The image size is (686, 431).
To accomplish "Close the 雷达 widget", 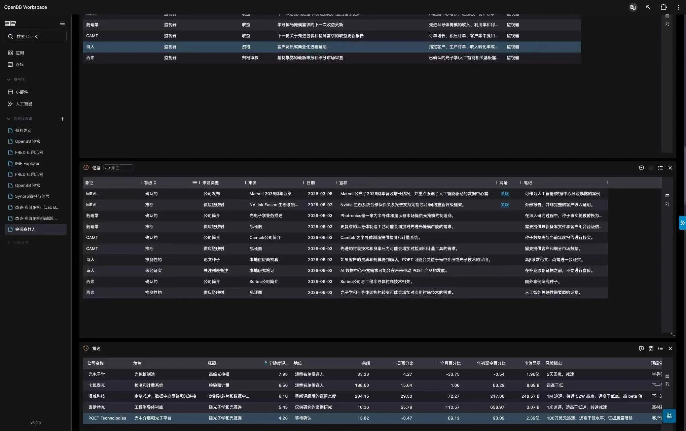I will click(670, 349).
